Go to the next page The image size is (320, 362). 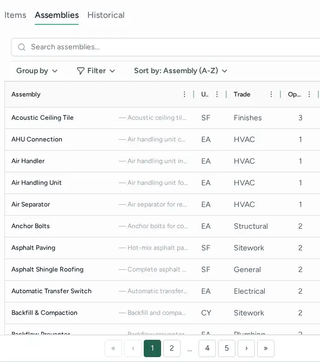pyautogui.click(x=246, y=348)
